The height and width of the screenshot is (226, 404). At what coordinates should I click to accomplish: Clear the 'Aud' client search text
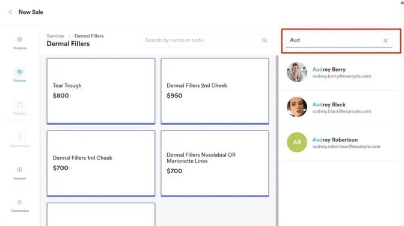tap(385, 40)
